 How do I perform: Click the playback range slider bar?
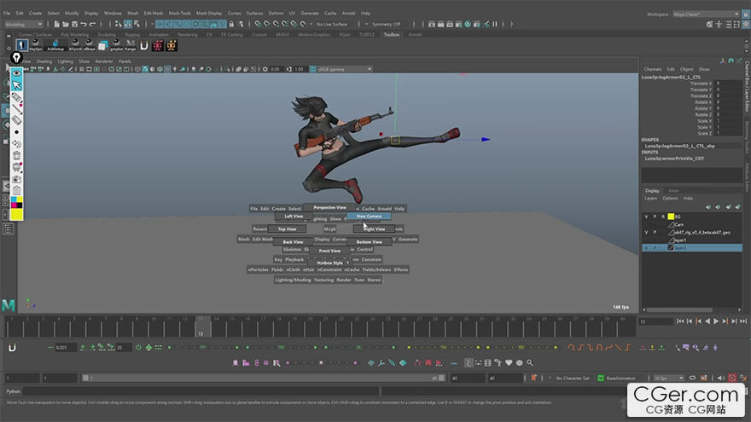tap(264, 378)
